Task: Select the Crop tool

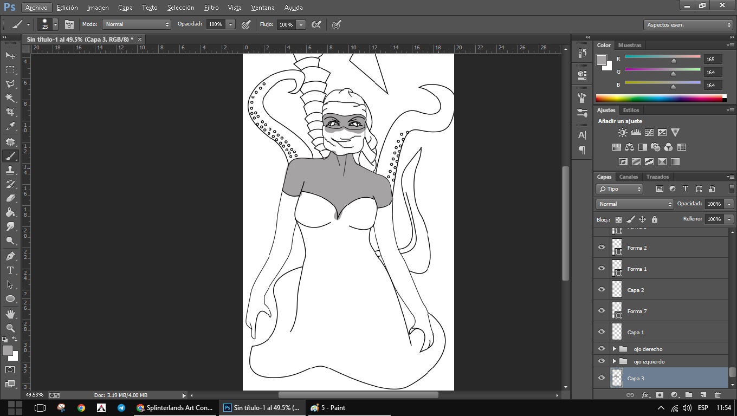Action: [10, 112]
